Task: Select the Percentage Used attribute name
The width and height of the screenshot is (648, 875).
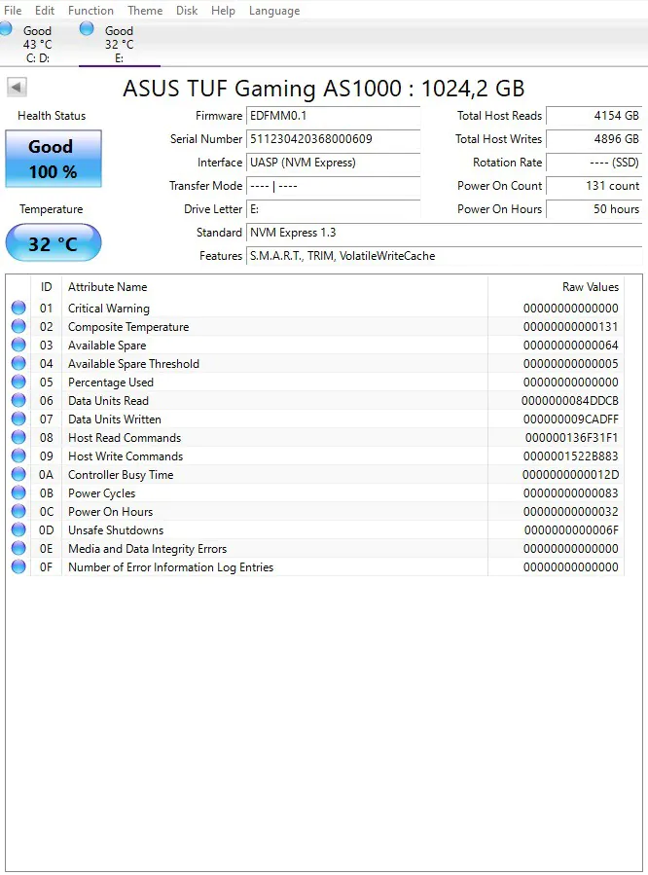Action: tap(110, 383)
